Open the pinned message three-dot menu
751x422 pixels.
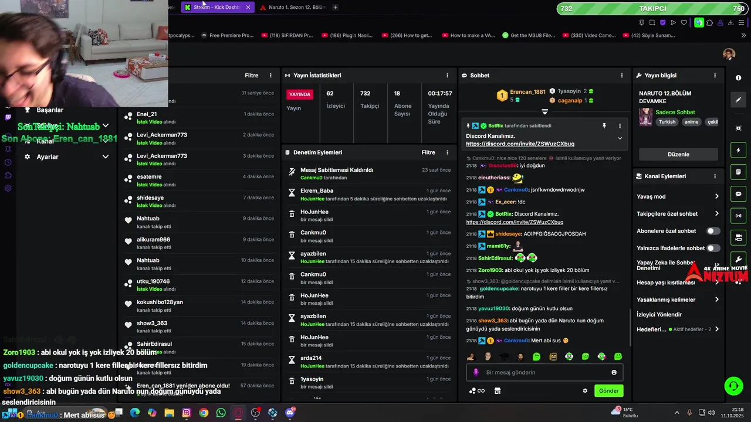point(620,126)
